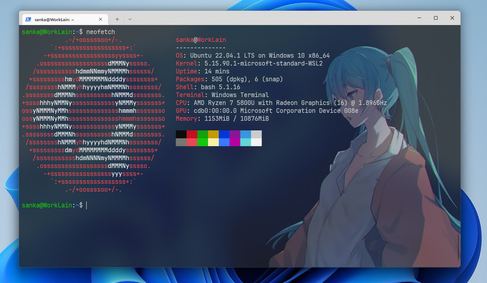487x283 pixels.
Task: Click the terminal scrollbar thumb on right edge
Action: click(x=458, y=247)
